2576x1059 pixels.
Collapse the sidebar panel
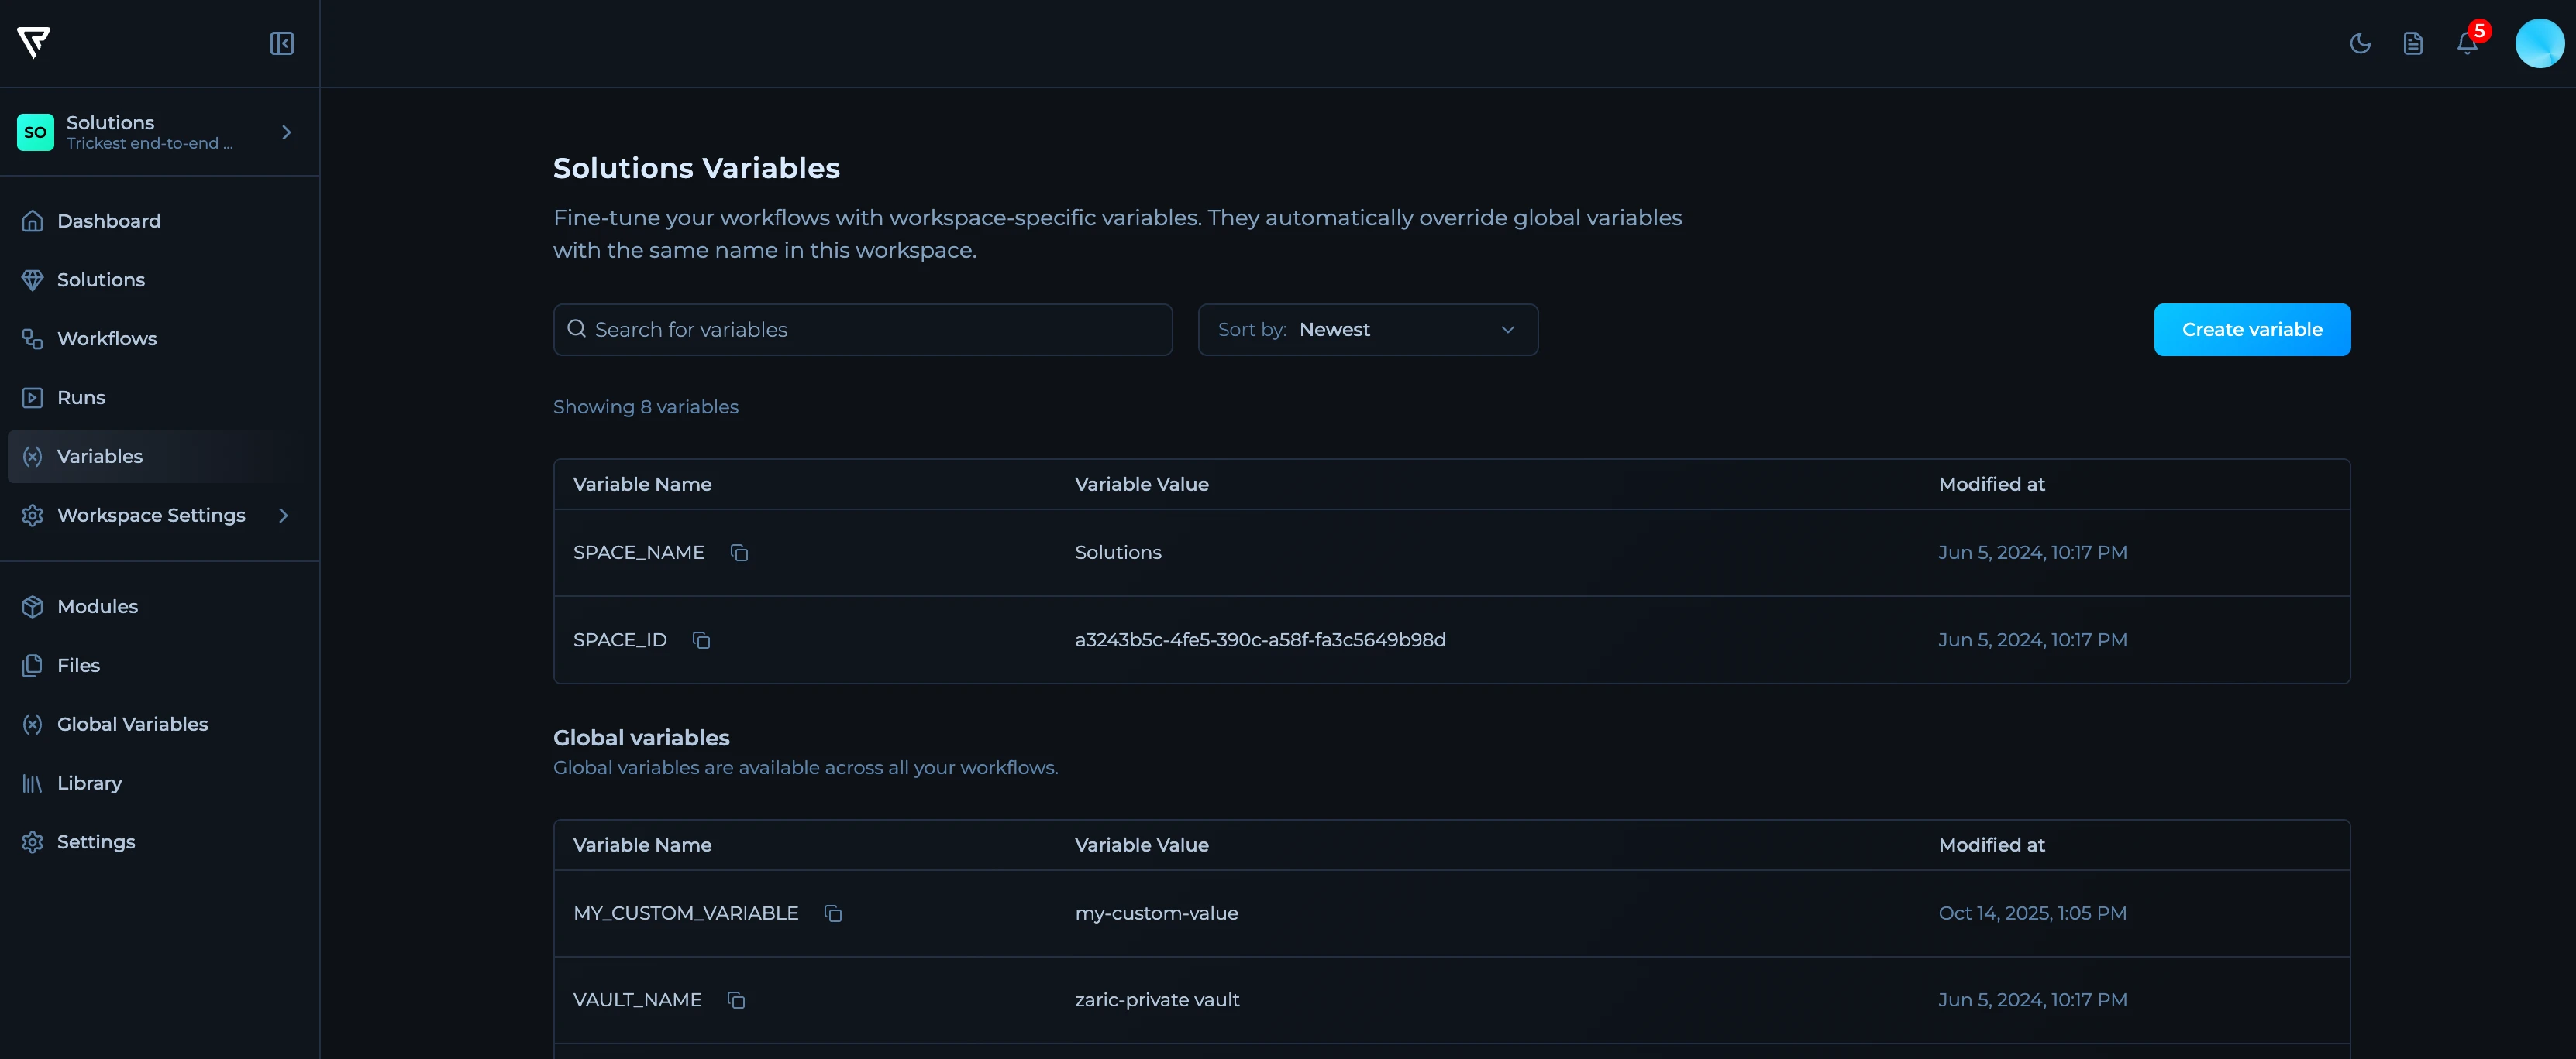pyautogui.click(x=281, y=43)
